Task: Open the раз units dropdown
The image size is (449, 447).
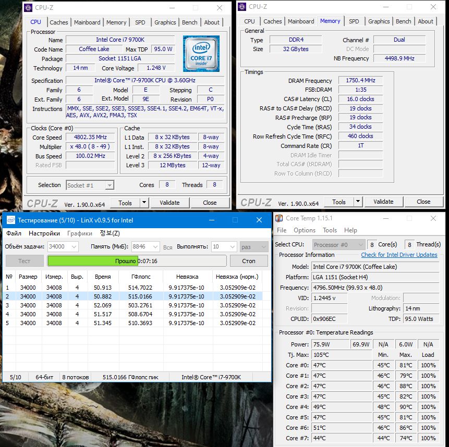Action: click(x=254, y=246)
